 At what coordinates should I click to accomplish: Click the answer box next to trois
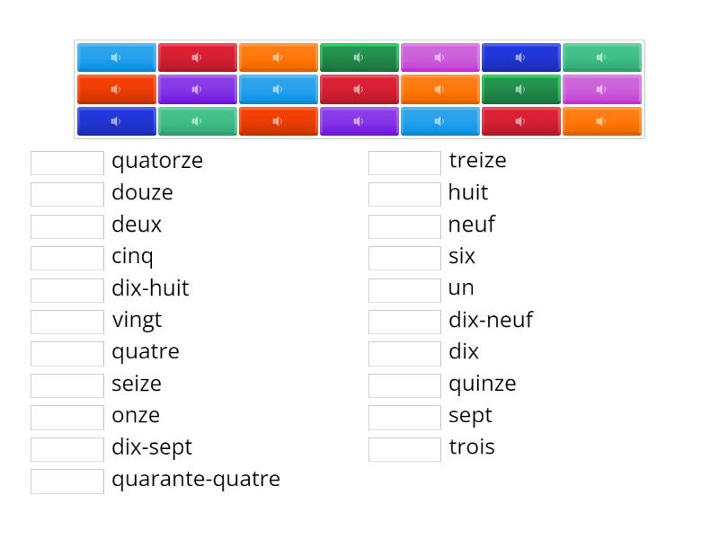[404, 448]
